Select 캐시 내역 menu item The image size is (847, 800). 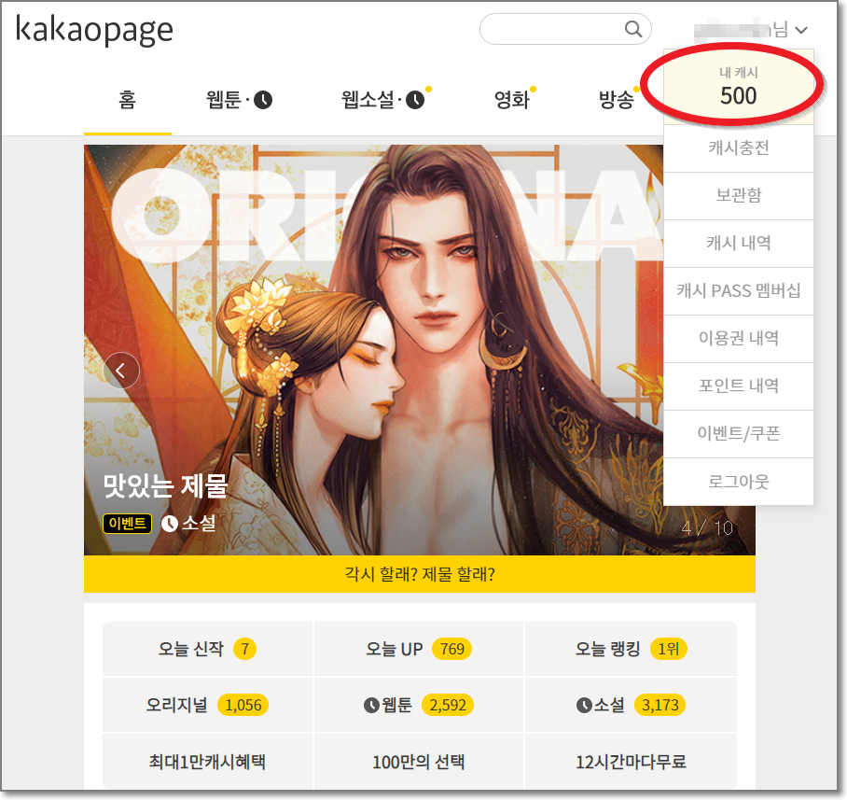(739, 244)
